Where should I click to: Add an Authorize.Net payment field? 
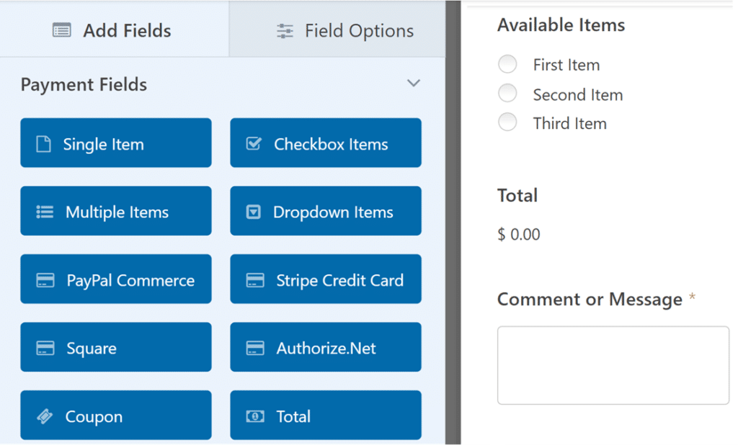[x=325, y=347]
